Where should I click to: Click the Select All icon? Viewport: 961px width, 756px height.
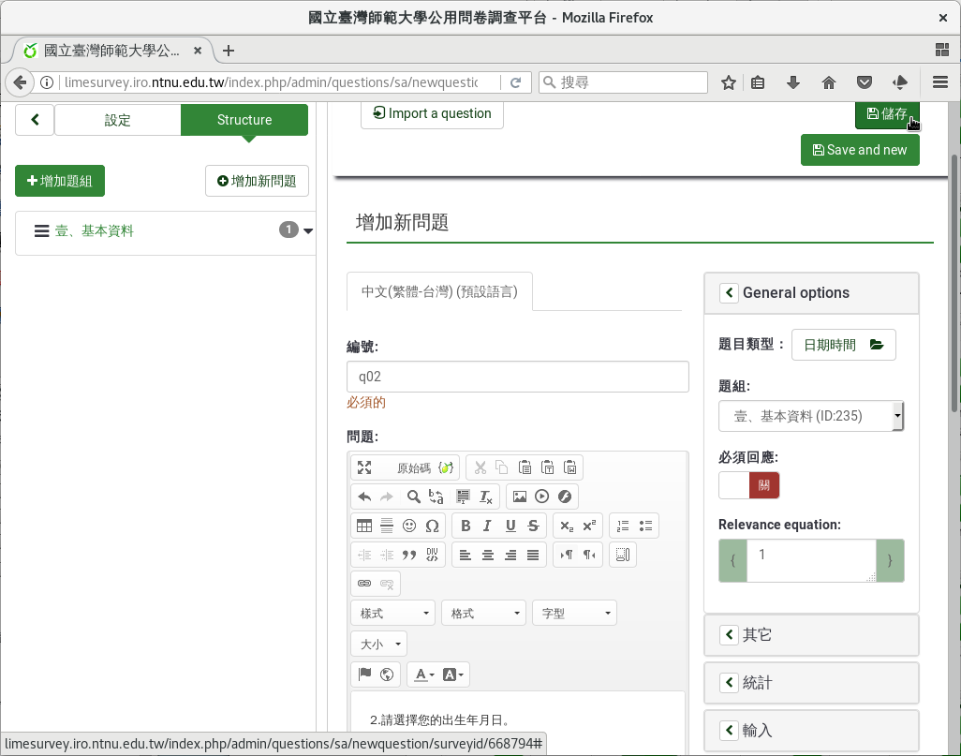coord(463,497)
